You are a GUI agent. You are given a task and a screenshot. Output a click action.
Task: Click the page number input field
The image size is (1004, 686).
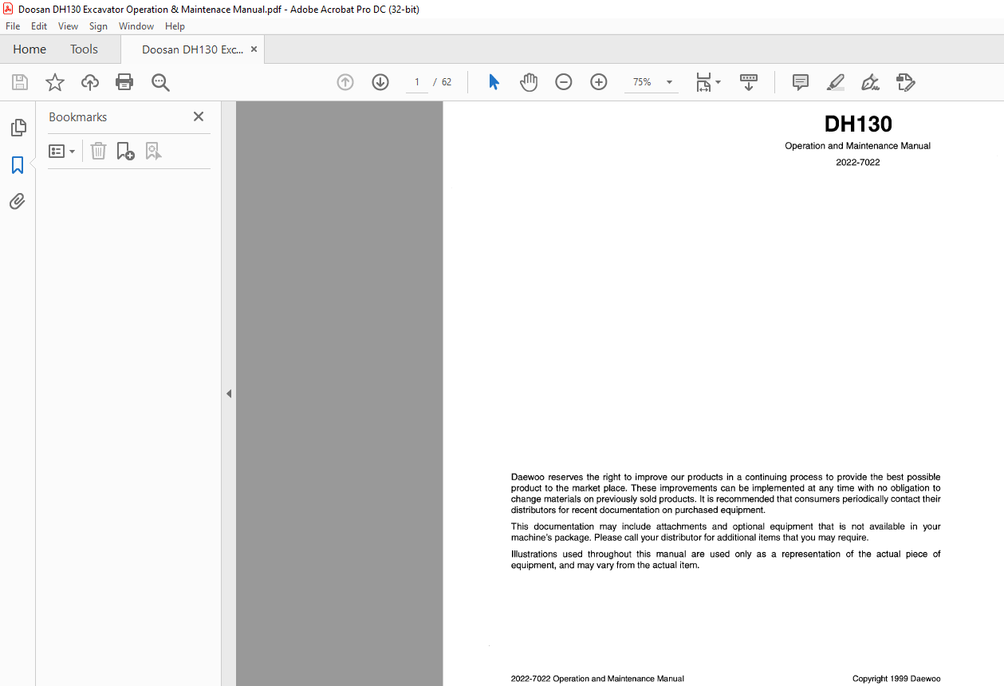coord(417,82)
